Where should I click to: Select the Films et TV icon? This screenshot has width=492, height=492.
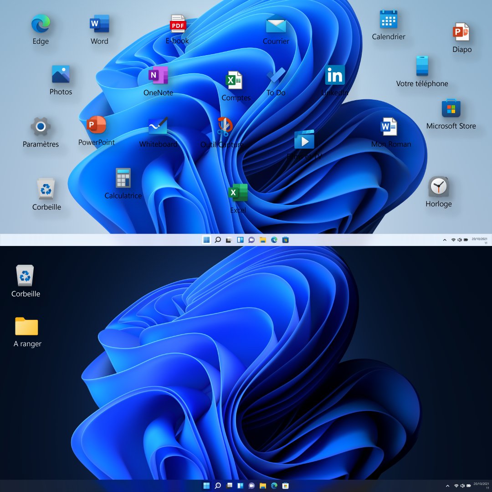[x=304, y=140]
